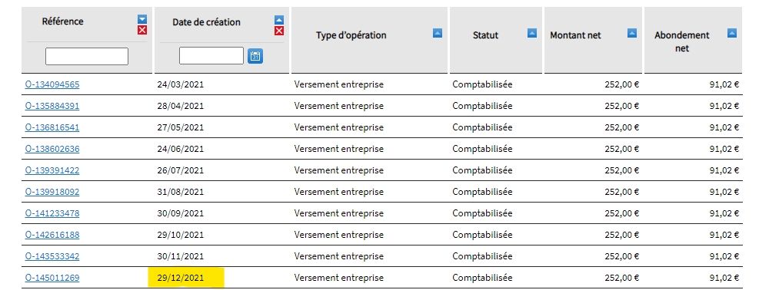Open the calendar date picker icon

[255, 56]
